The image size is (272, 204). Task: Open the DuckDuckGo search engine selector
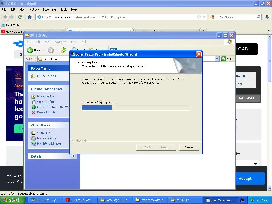213,17
